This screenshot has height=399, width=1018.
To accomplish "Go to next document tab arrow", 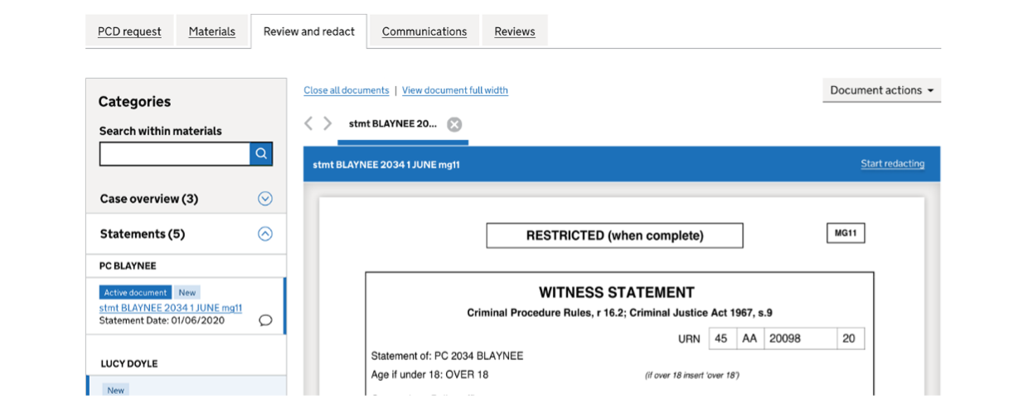I will 327,123.
